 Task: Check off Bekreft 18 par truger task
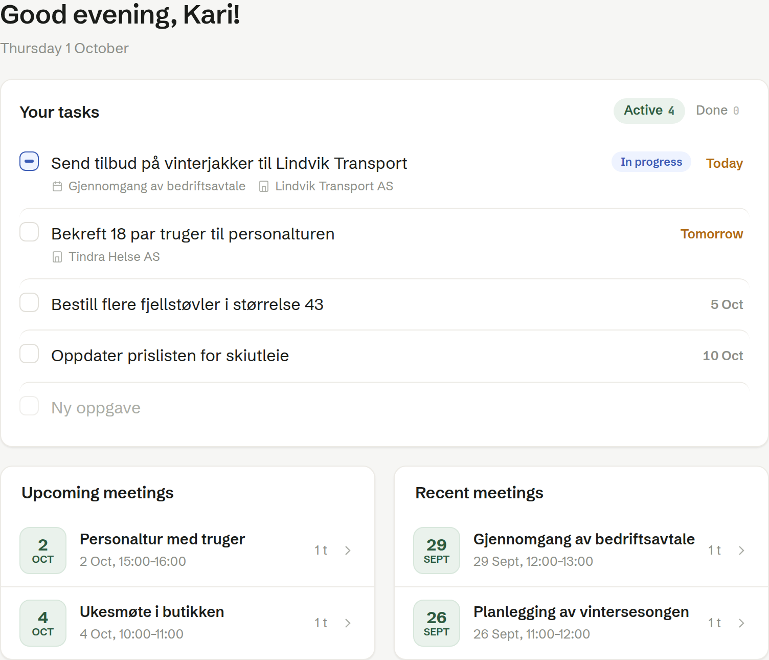tap(29, 232)
